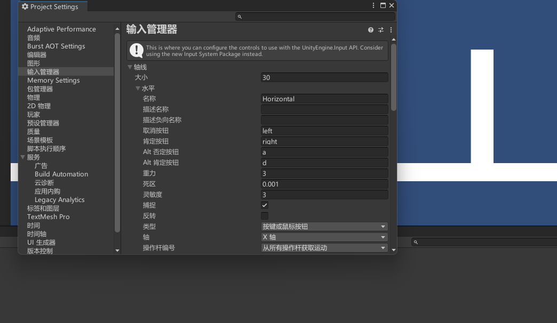Maximize the Project Settings window
Screen dimensions: 557x323
coord(383,5)
